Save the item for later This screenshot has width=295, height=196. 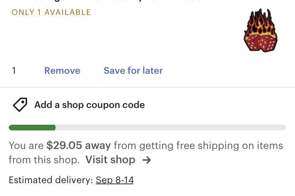(133, 71)
